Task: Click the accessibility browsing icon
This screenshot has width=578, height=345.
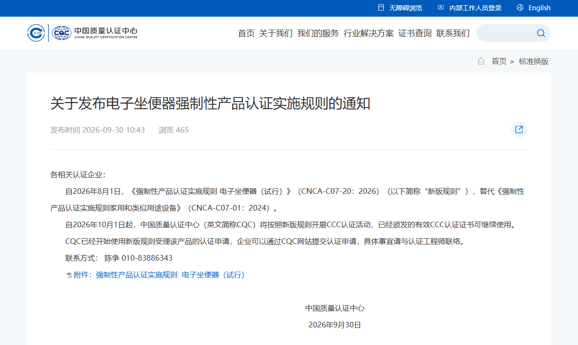Action: pyautogui.click(x=381, y=7)
